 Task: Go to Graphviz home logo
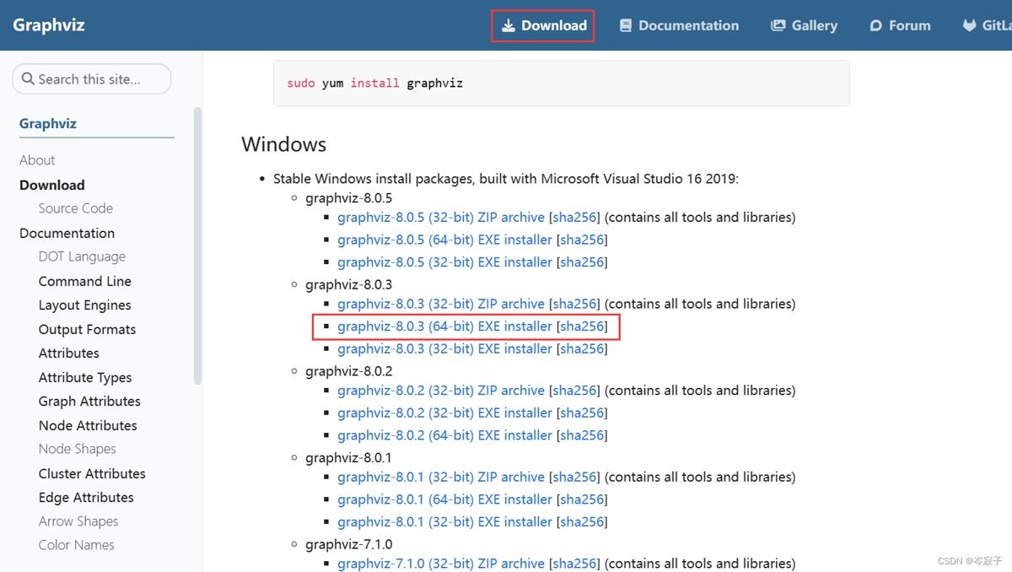(49, 24)
